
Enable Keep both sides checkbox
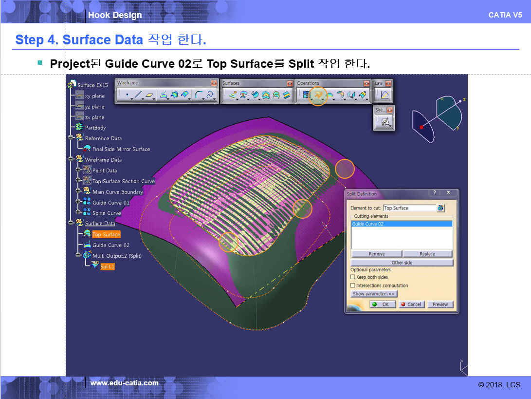pos(353,277)
